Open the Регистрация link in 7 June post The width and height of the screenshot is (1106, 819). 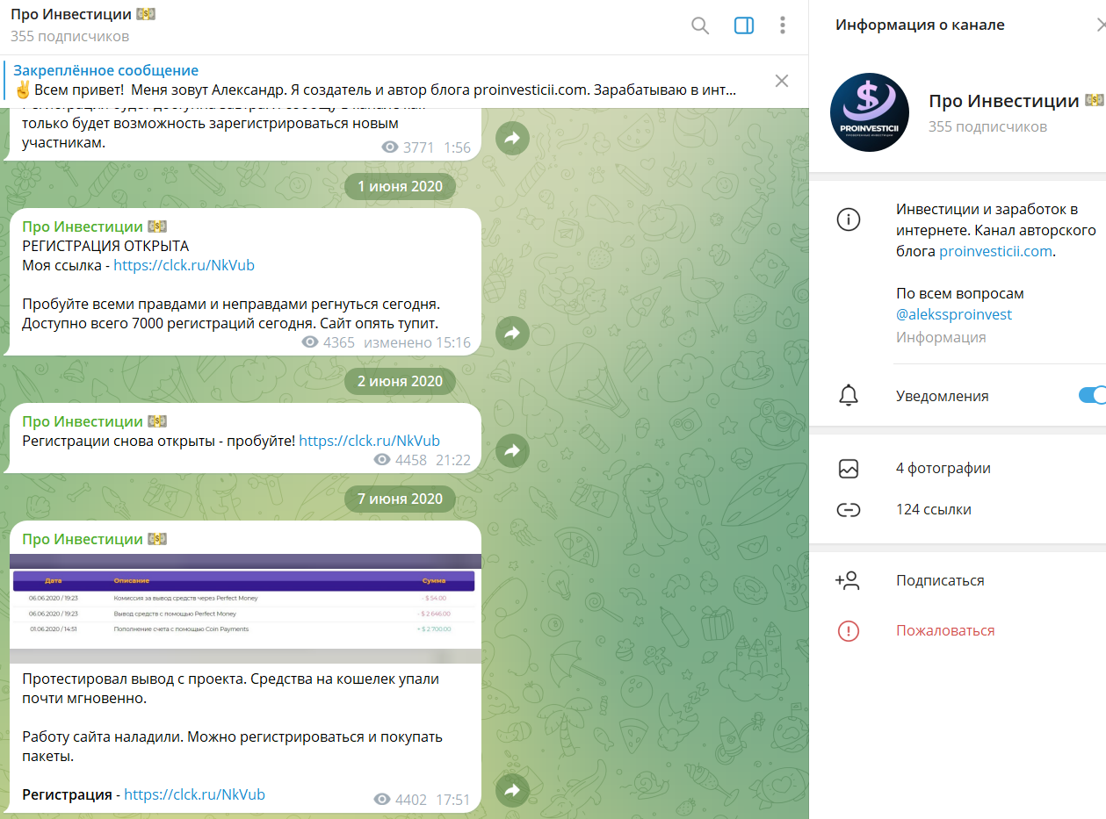point(194,794)
